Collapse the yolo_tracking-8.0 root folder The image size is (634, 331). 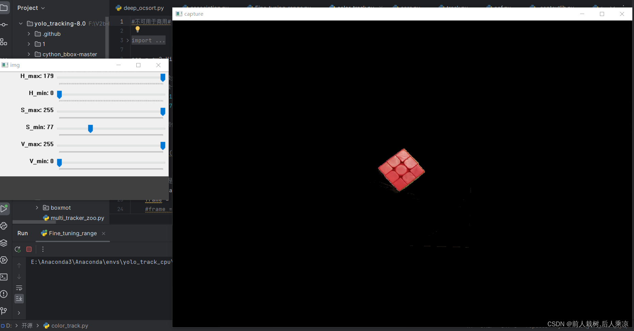coord(21,24)
